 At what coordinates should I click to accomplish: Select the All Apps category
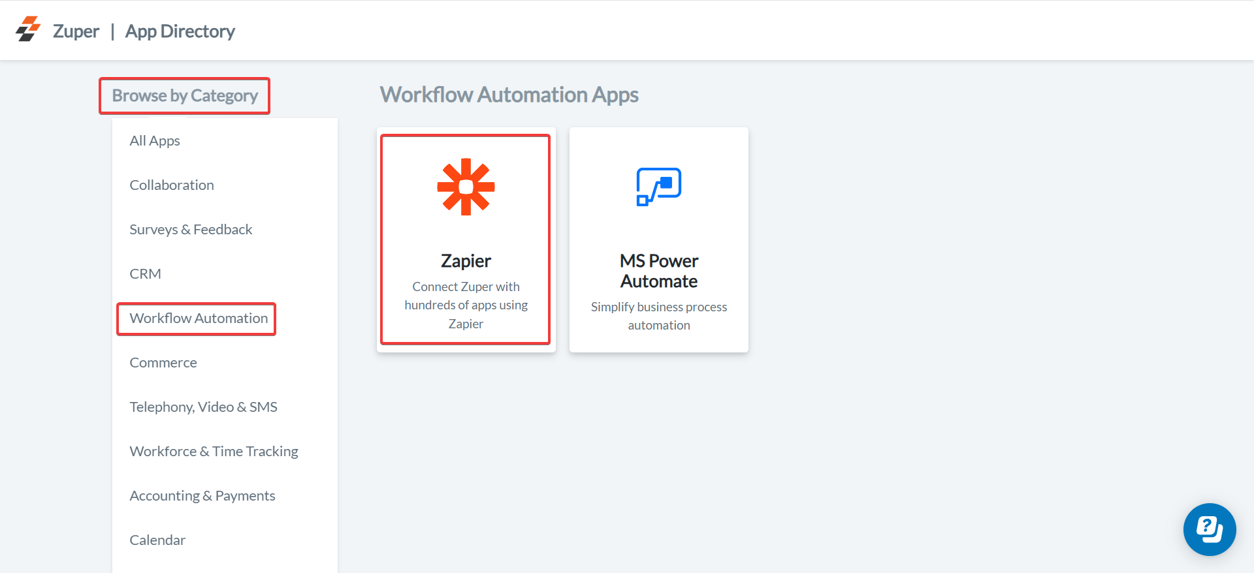click(155, 141)
